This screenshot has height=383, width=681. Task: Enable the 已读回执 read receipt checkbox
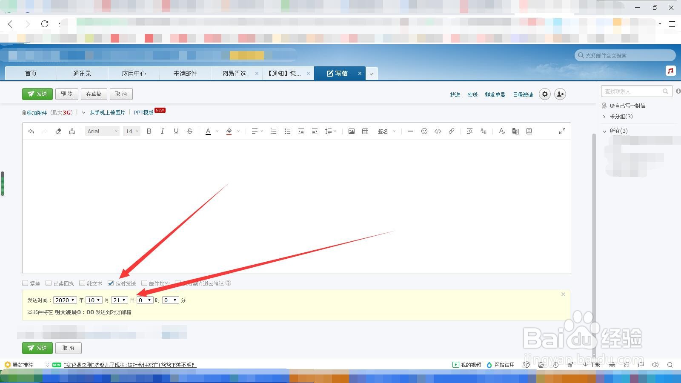[x=49, y=283]
